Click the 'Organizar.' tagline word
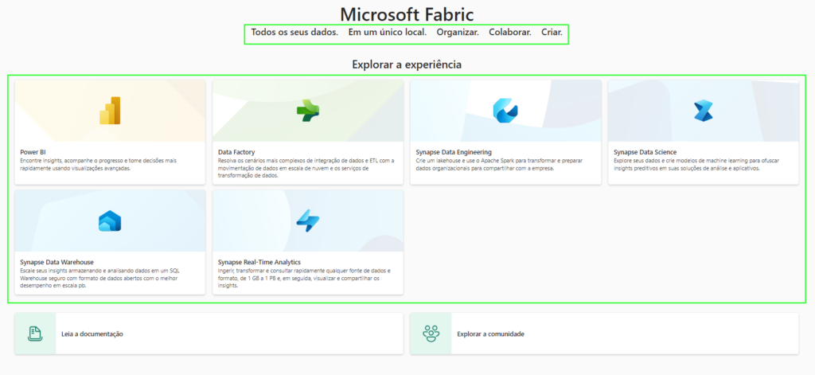Viewport: 815px width, 375px height. coord(458,33)
